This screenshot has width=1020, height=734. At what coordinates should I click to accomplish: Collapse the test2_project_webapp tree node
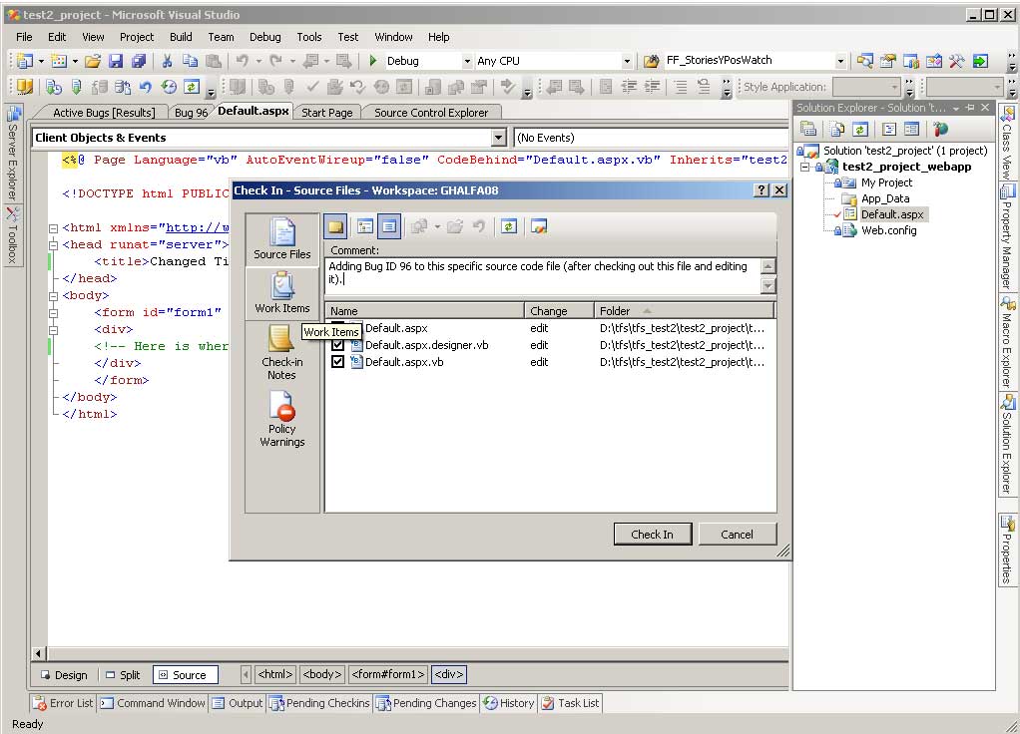805,167
